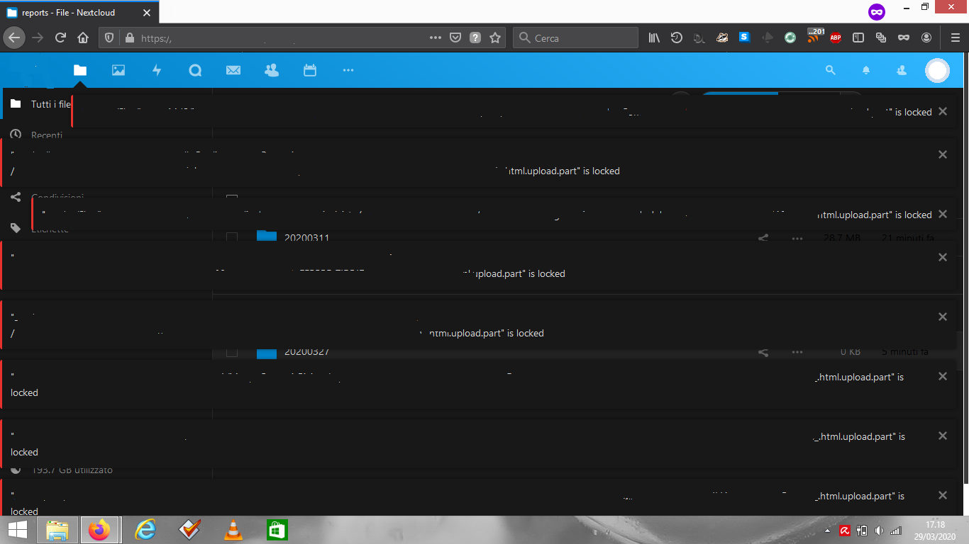969x544 pixels.
Task: Tick the checkbox for folder 20200327
Action: point(232,352)
